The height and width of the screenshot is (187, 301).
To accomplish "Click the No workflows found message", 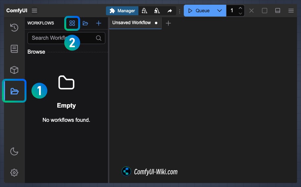I will [x=66, y=120].
